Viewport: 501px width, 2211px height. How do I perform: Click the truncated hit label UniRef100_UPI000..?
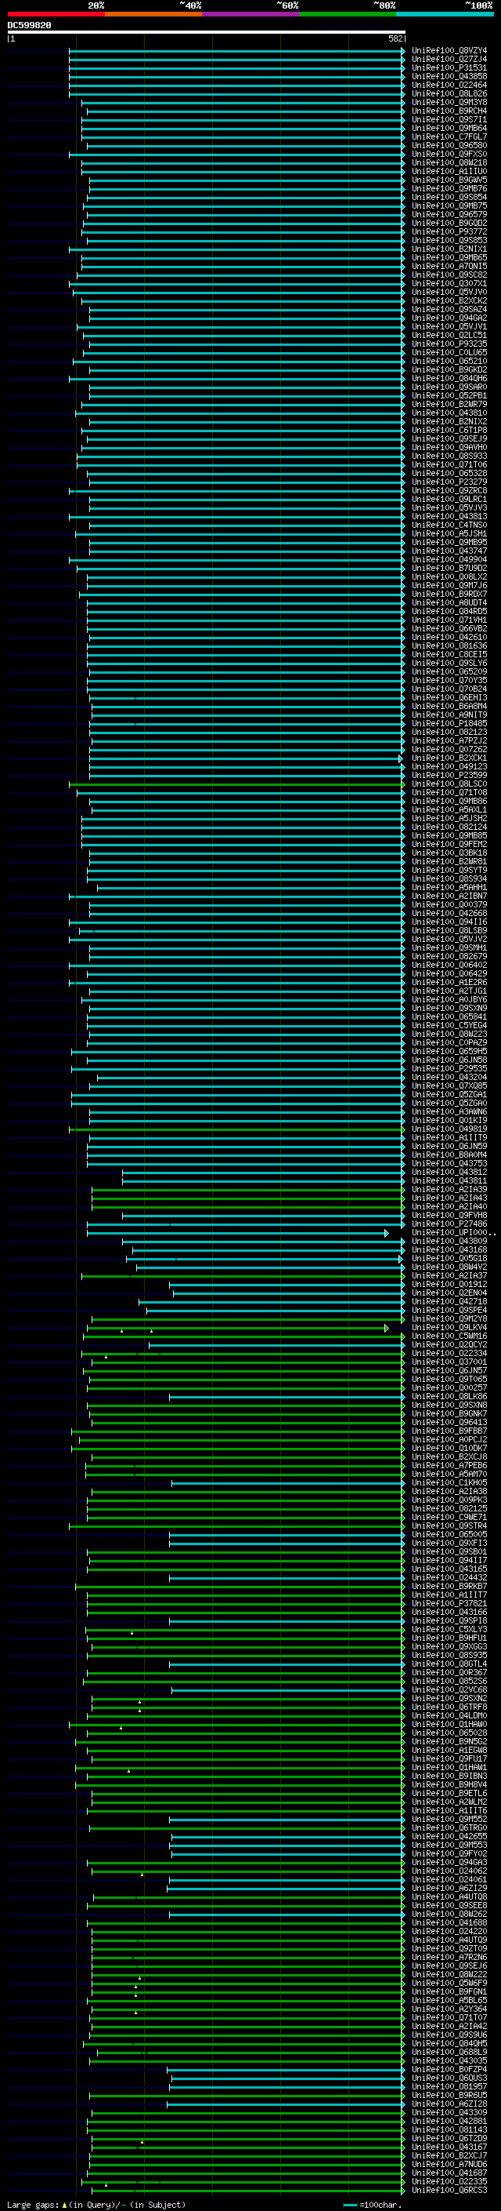point(453,1232)
